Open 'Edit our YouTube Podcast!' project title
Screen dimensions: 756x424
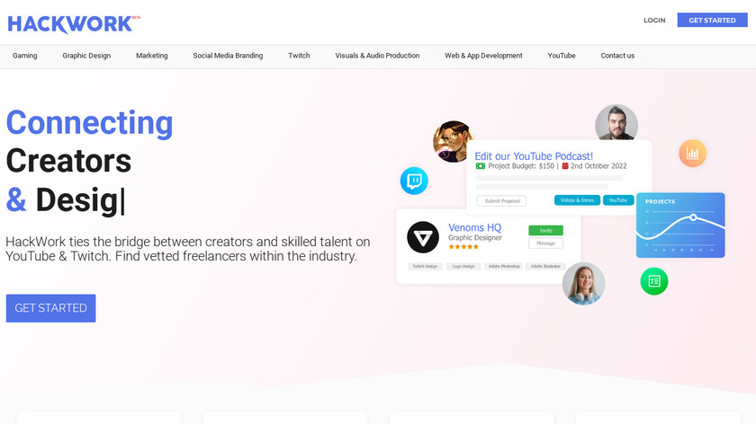[x=534, y=156]
